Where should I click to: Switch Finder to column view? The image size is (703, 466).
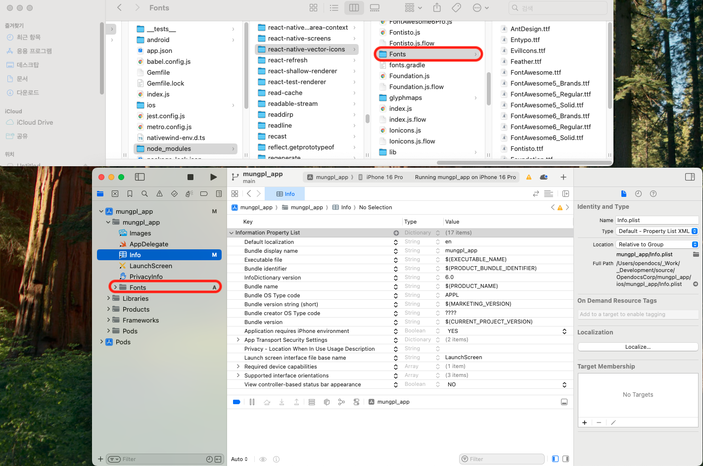click(x=354, y=8)
